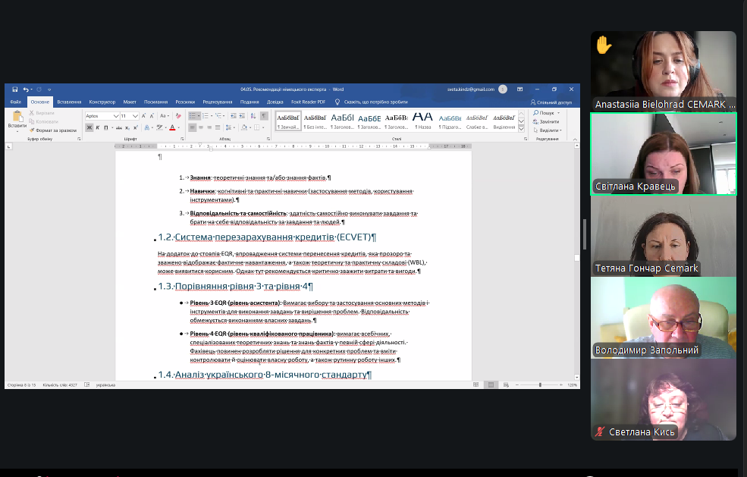747x477 pixels.
Task: Activate Format Painter (Формат за зразком)
Action: pos(53,130)
